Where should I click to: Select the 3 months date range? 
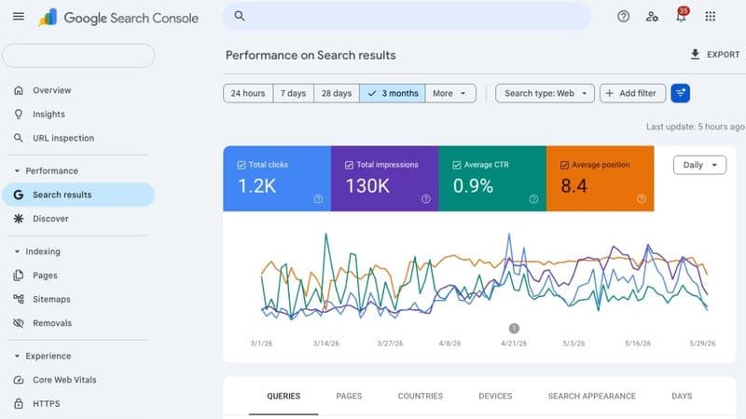click(393, 93)
